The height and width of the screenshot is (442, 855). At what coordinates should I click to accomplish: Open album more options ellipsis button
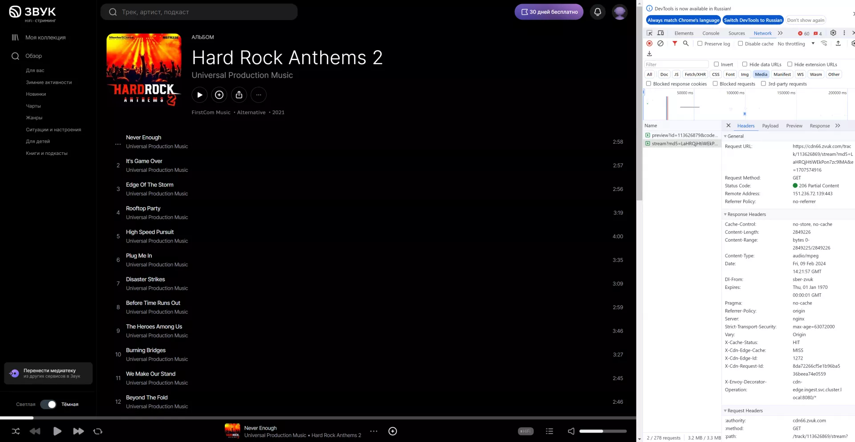tap(259, 95)
